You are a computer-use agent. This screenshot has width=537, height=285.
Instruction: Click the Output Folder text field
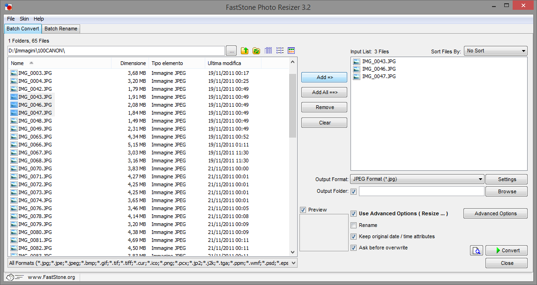coord(422,191)
